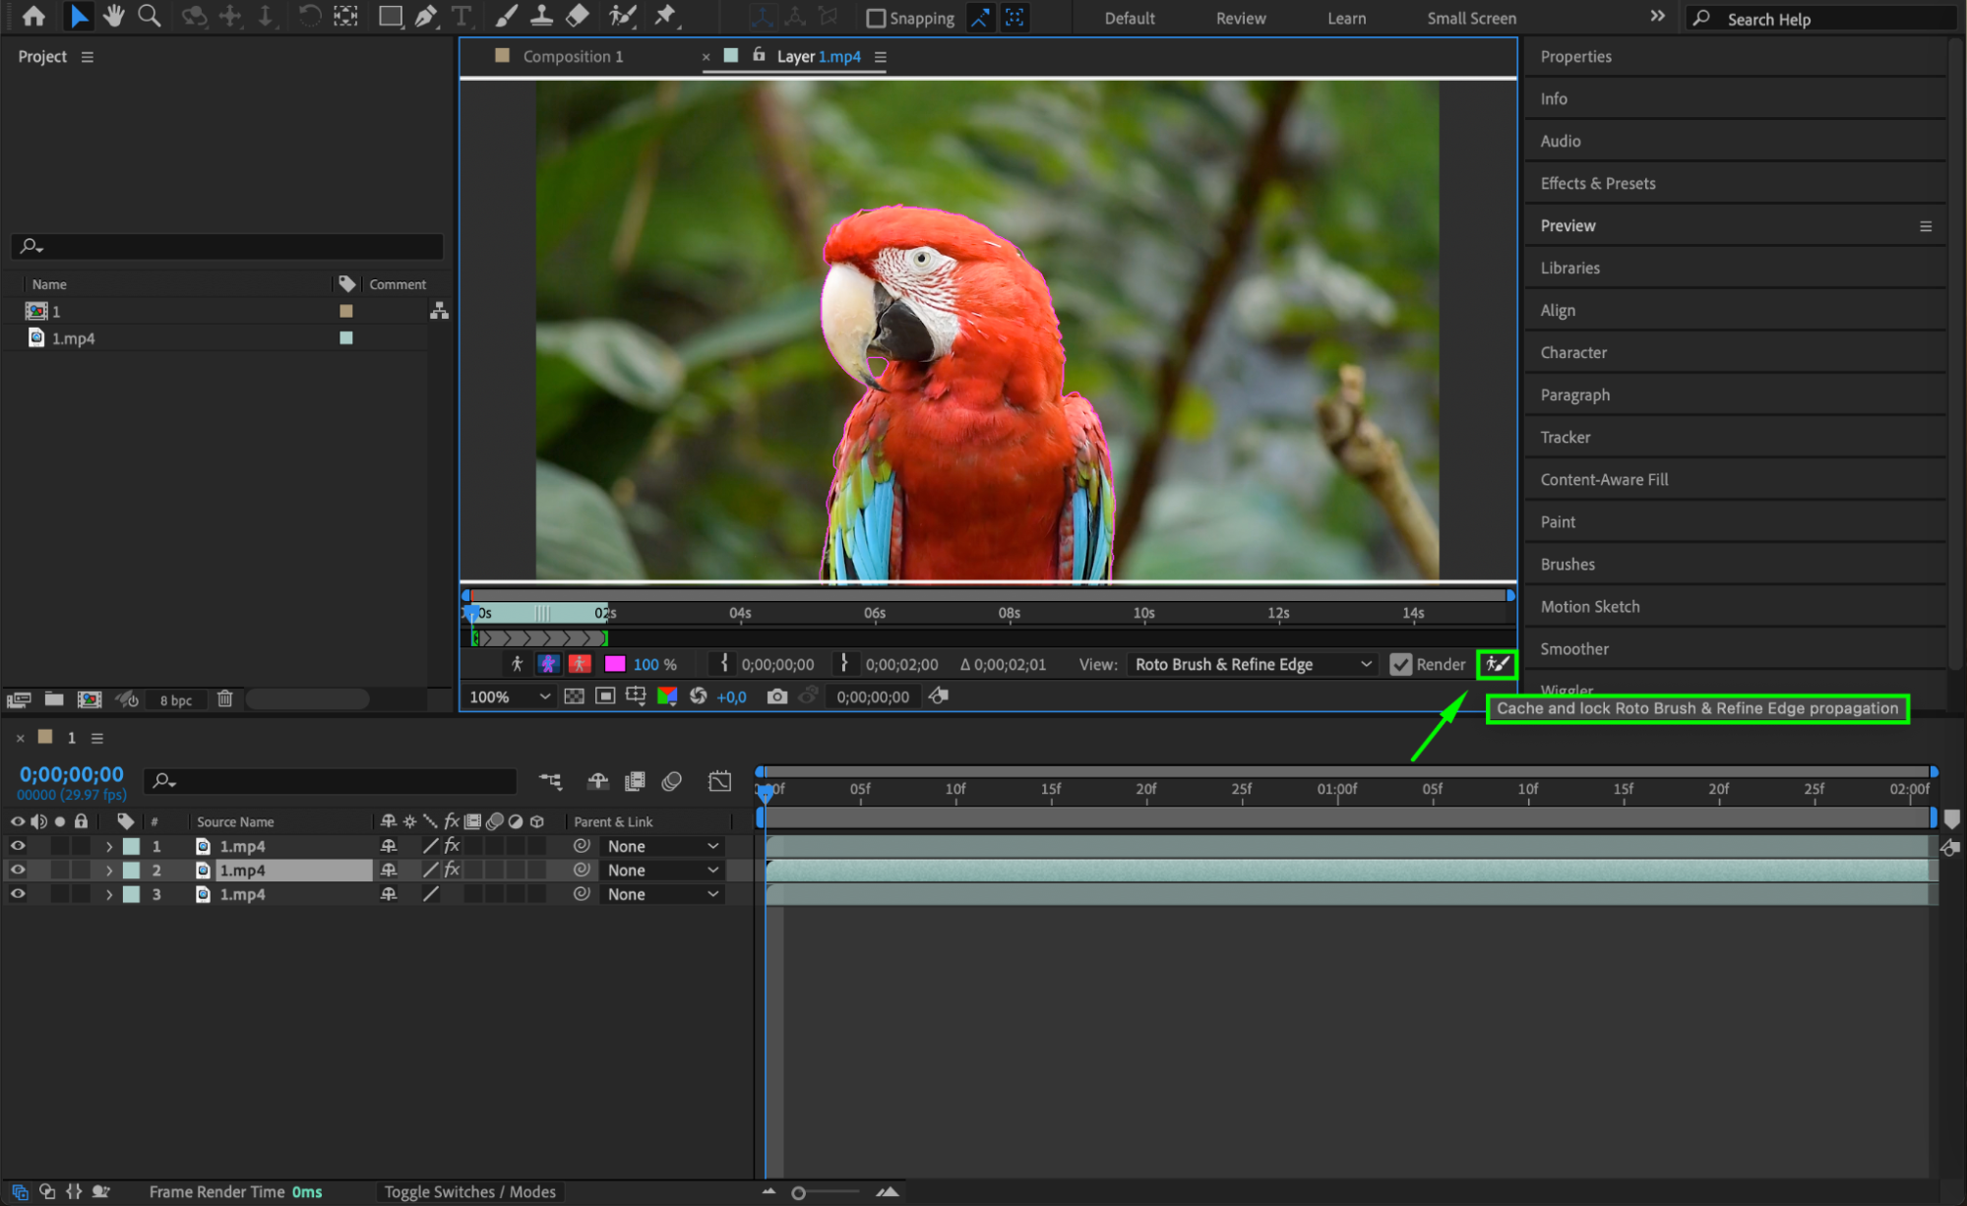The image size is (1967, 1206).
Task: Take snapshot with camera icon
Action: [x=777, y=696]
